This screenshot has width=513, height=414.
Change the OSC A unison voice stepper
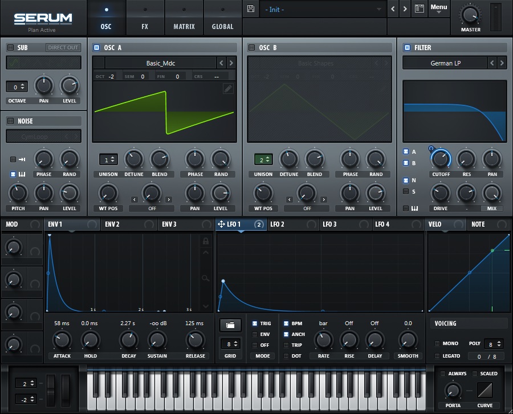(108, 159)
